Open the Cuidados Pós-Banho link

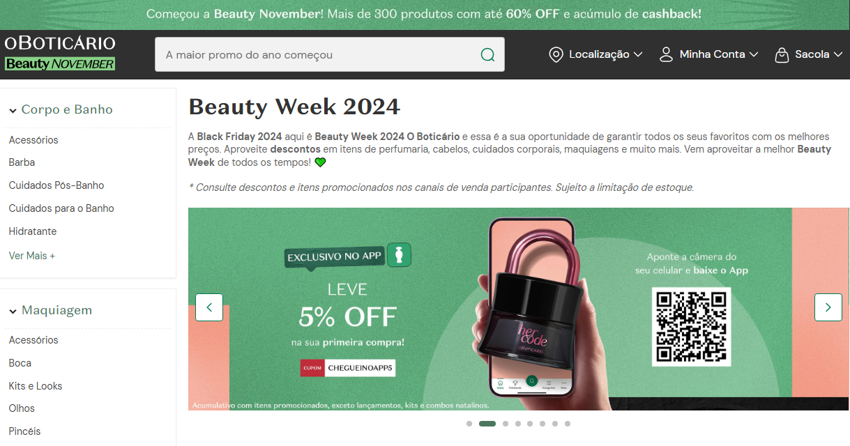click(x=56, y=185)
